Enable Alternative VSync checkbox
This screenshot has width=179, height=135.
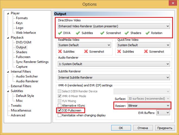click(x=60, y=106)
